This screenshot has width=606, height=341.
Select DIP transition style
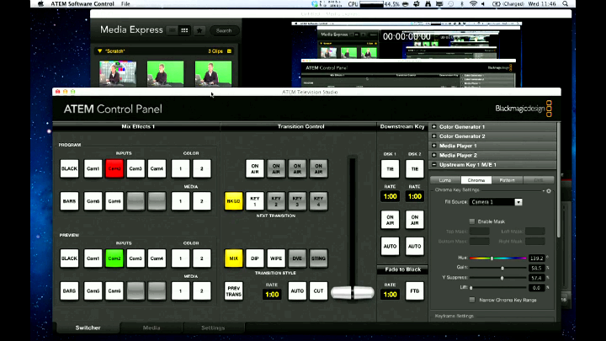[x=255, y=258]
